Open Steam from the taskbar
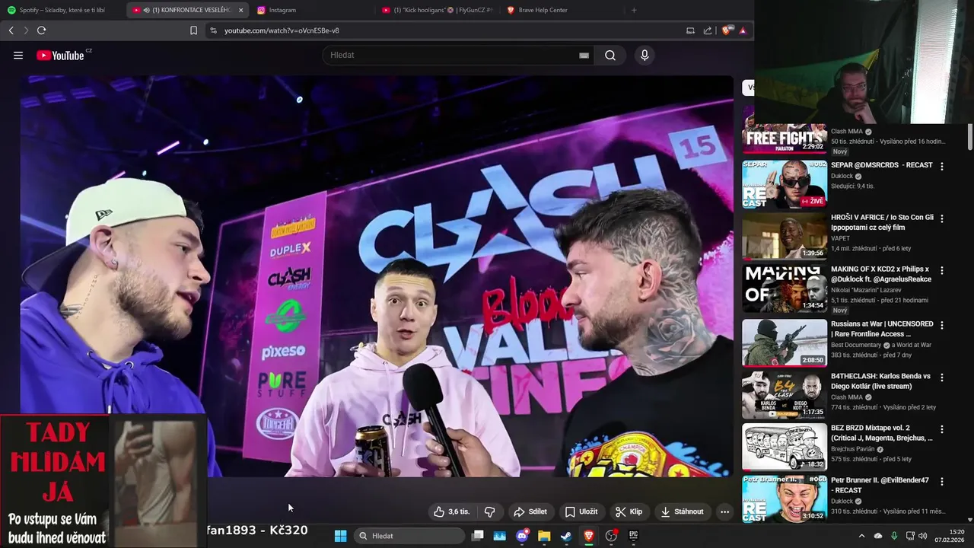The image size is (974, 548). tap(566, 536)
